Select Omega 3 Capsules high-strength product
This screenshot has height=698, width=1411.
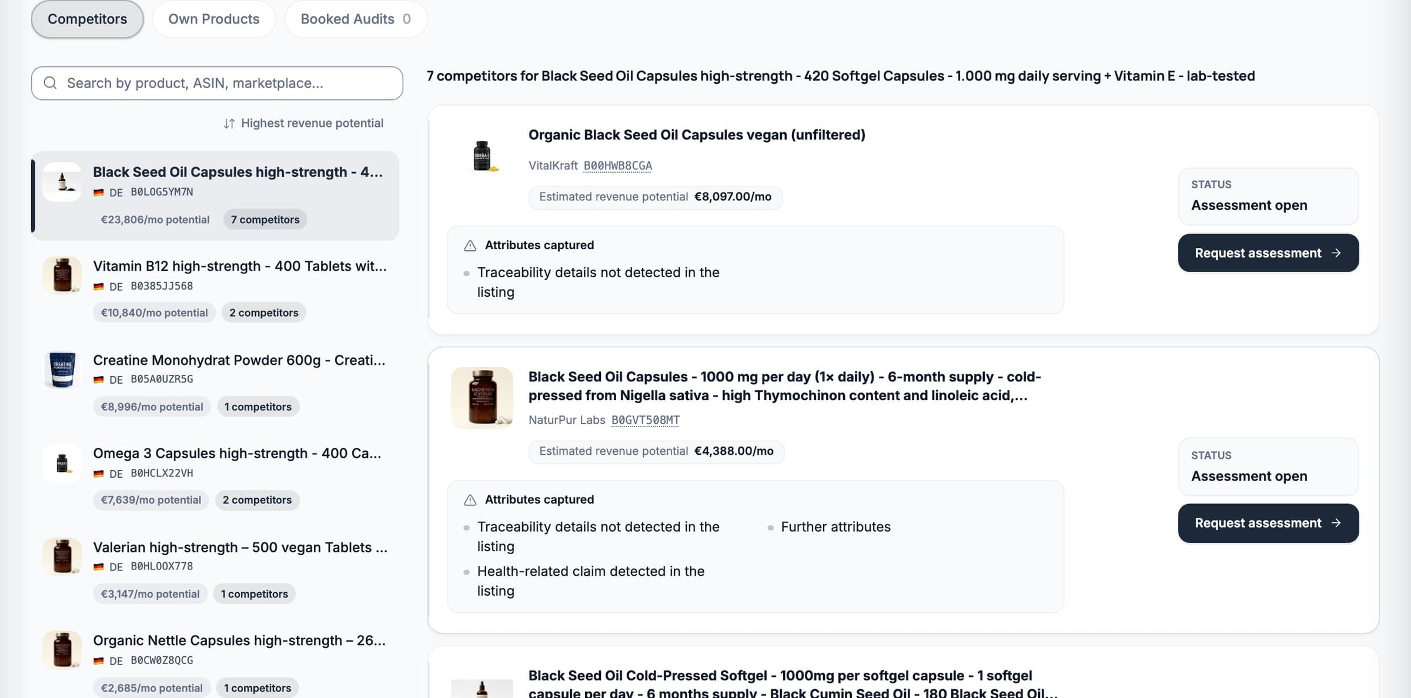(215, 476)
